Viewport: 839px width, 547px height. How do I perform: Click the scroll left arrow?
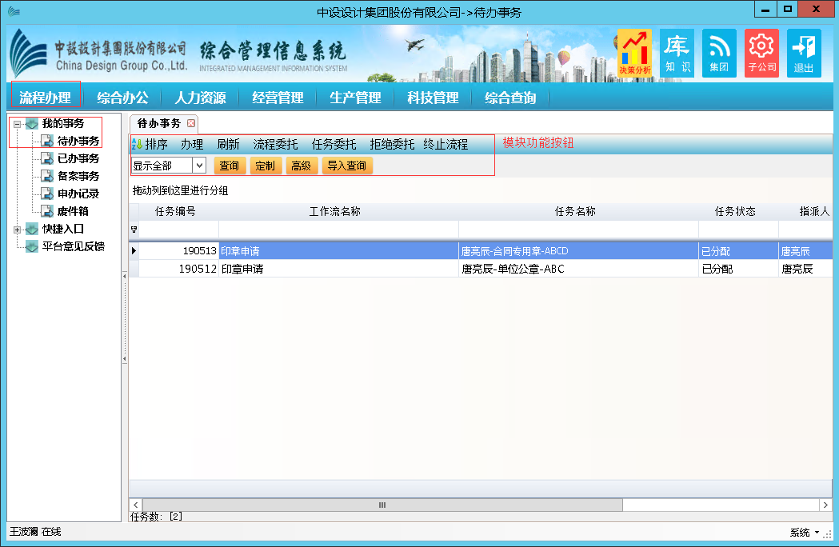click(135, 505)
